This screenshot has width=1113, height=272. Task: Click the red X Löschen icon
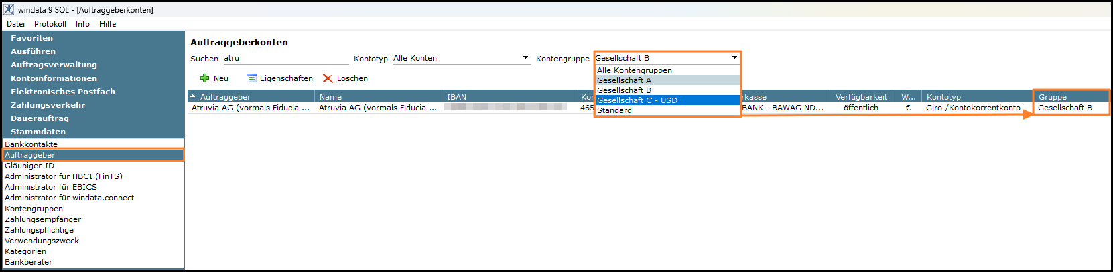pos(328,78)
